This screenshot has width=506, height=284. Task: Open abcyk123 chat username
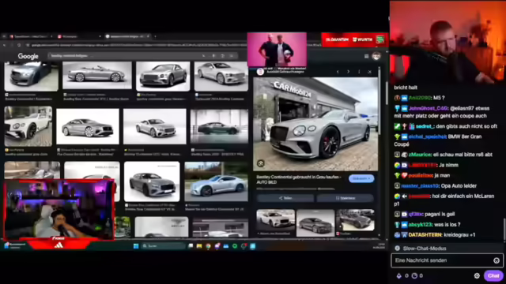pos(420,224)
